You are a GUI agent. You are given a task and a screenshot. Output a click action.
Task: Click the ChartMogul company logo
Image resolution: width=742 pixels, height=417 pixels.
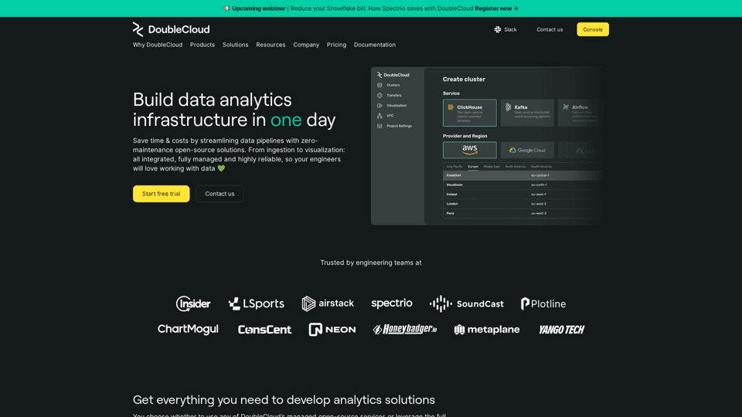[188, 329]
